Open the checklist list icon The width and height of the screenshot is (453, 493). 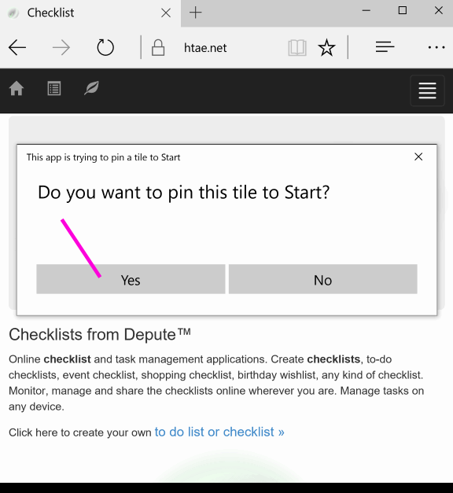point(54,88)
